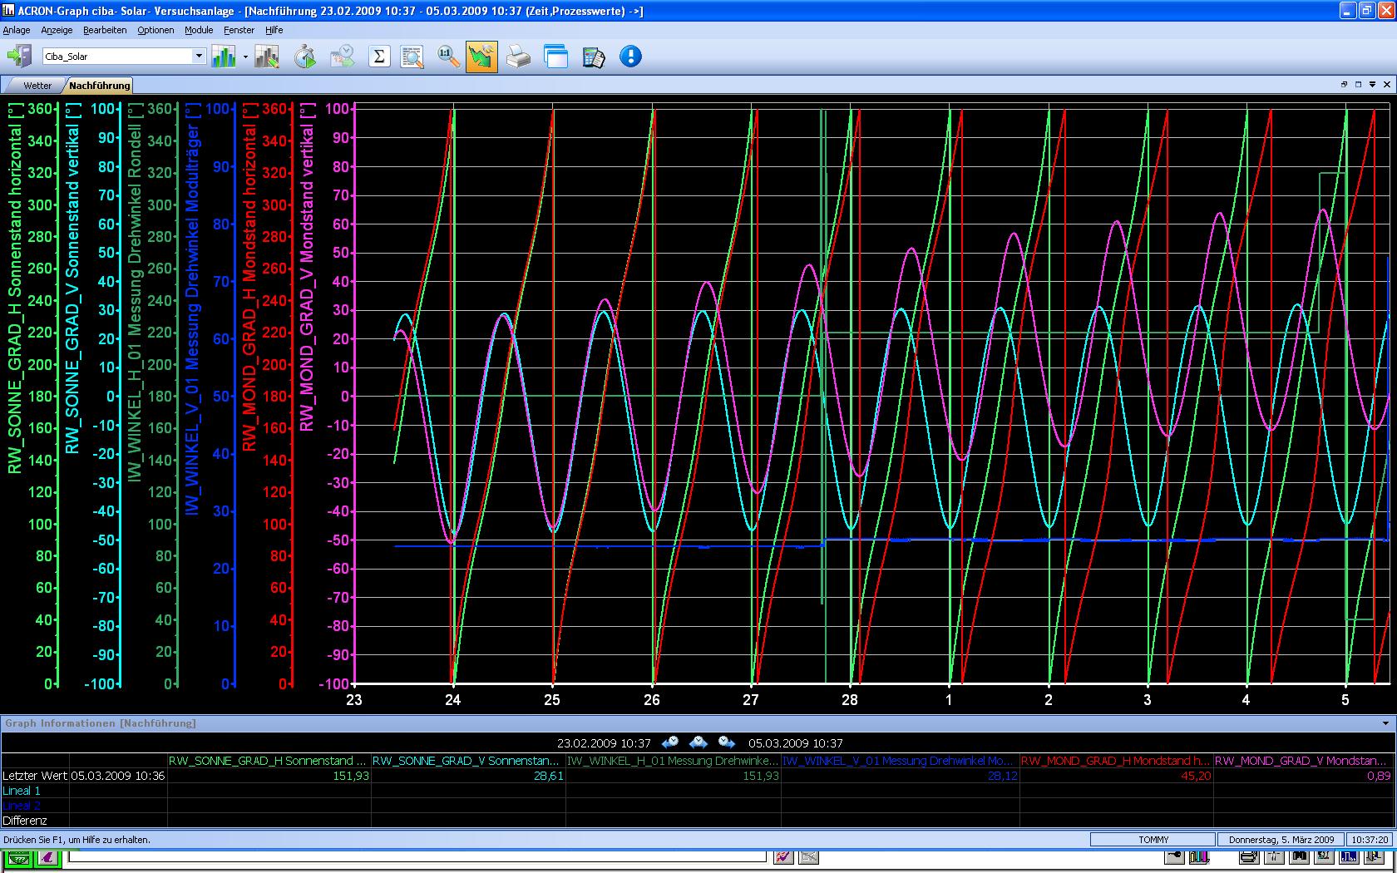This screenshot has width=1397, height=873.
Task: Click the RW_SONNE_GRAD_H column header
Action: 268,761
